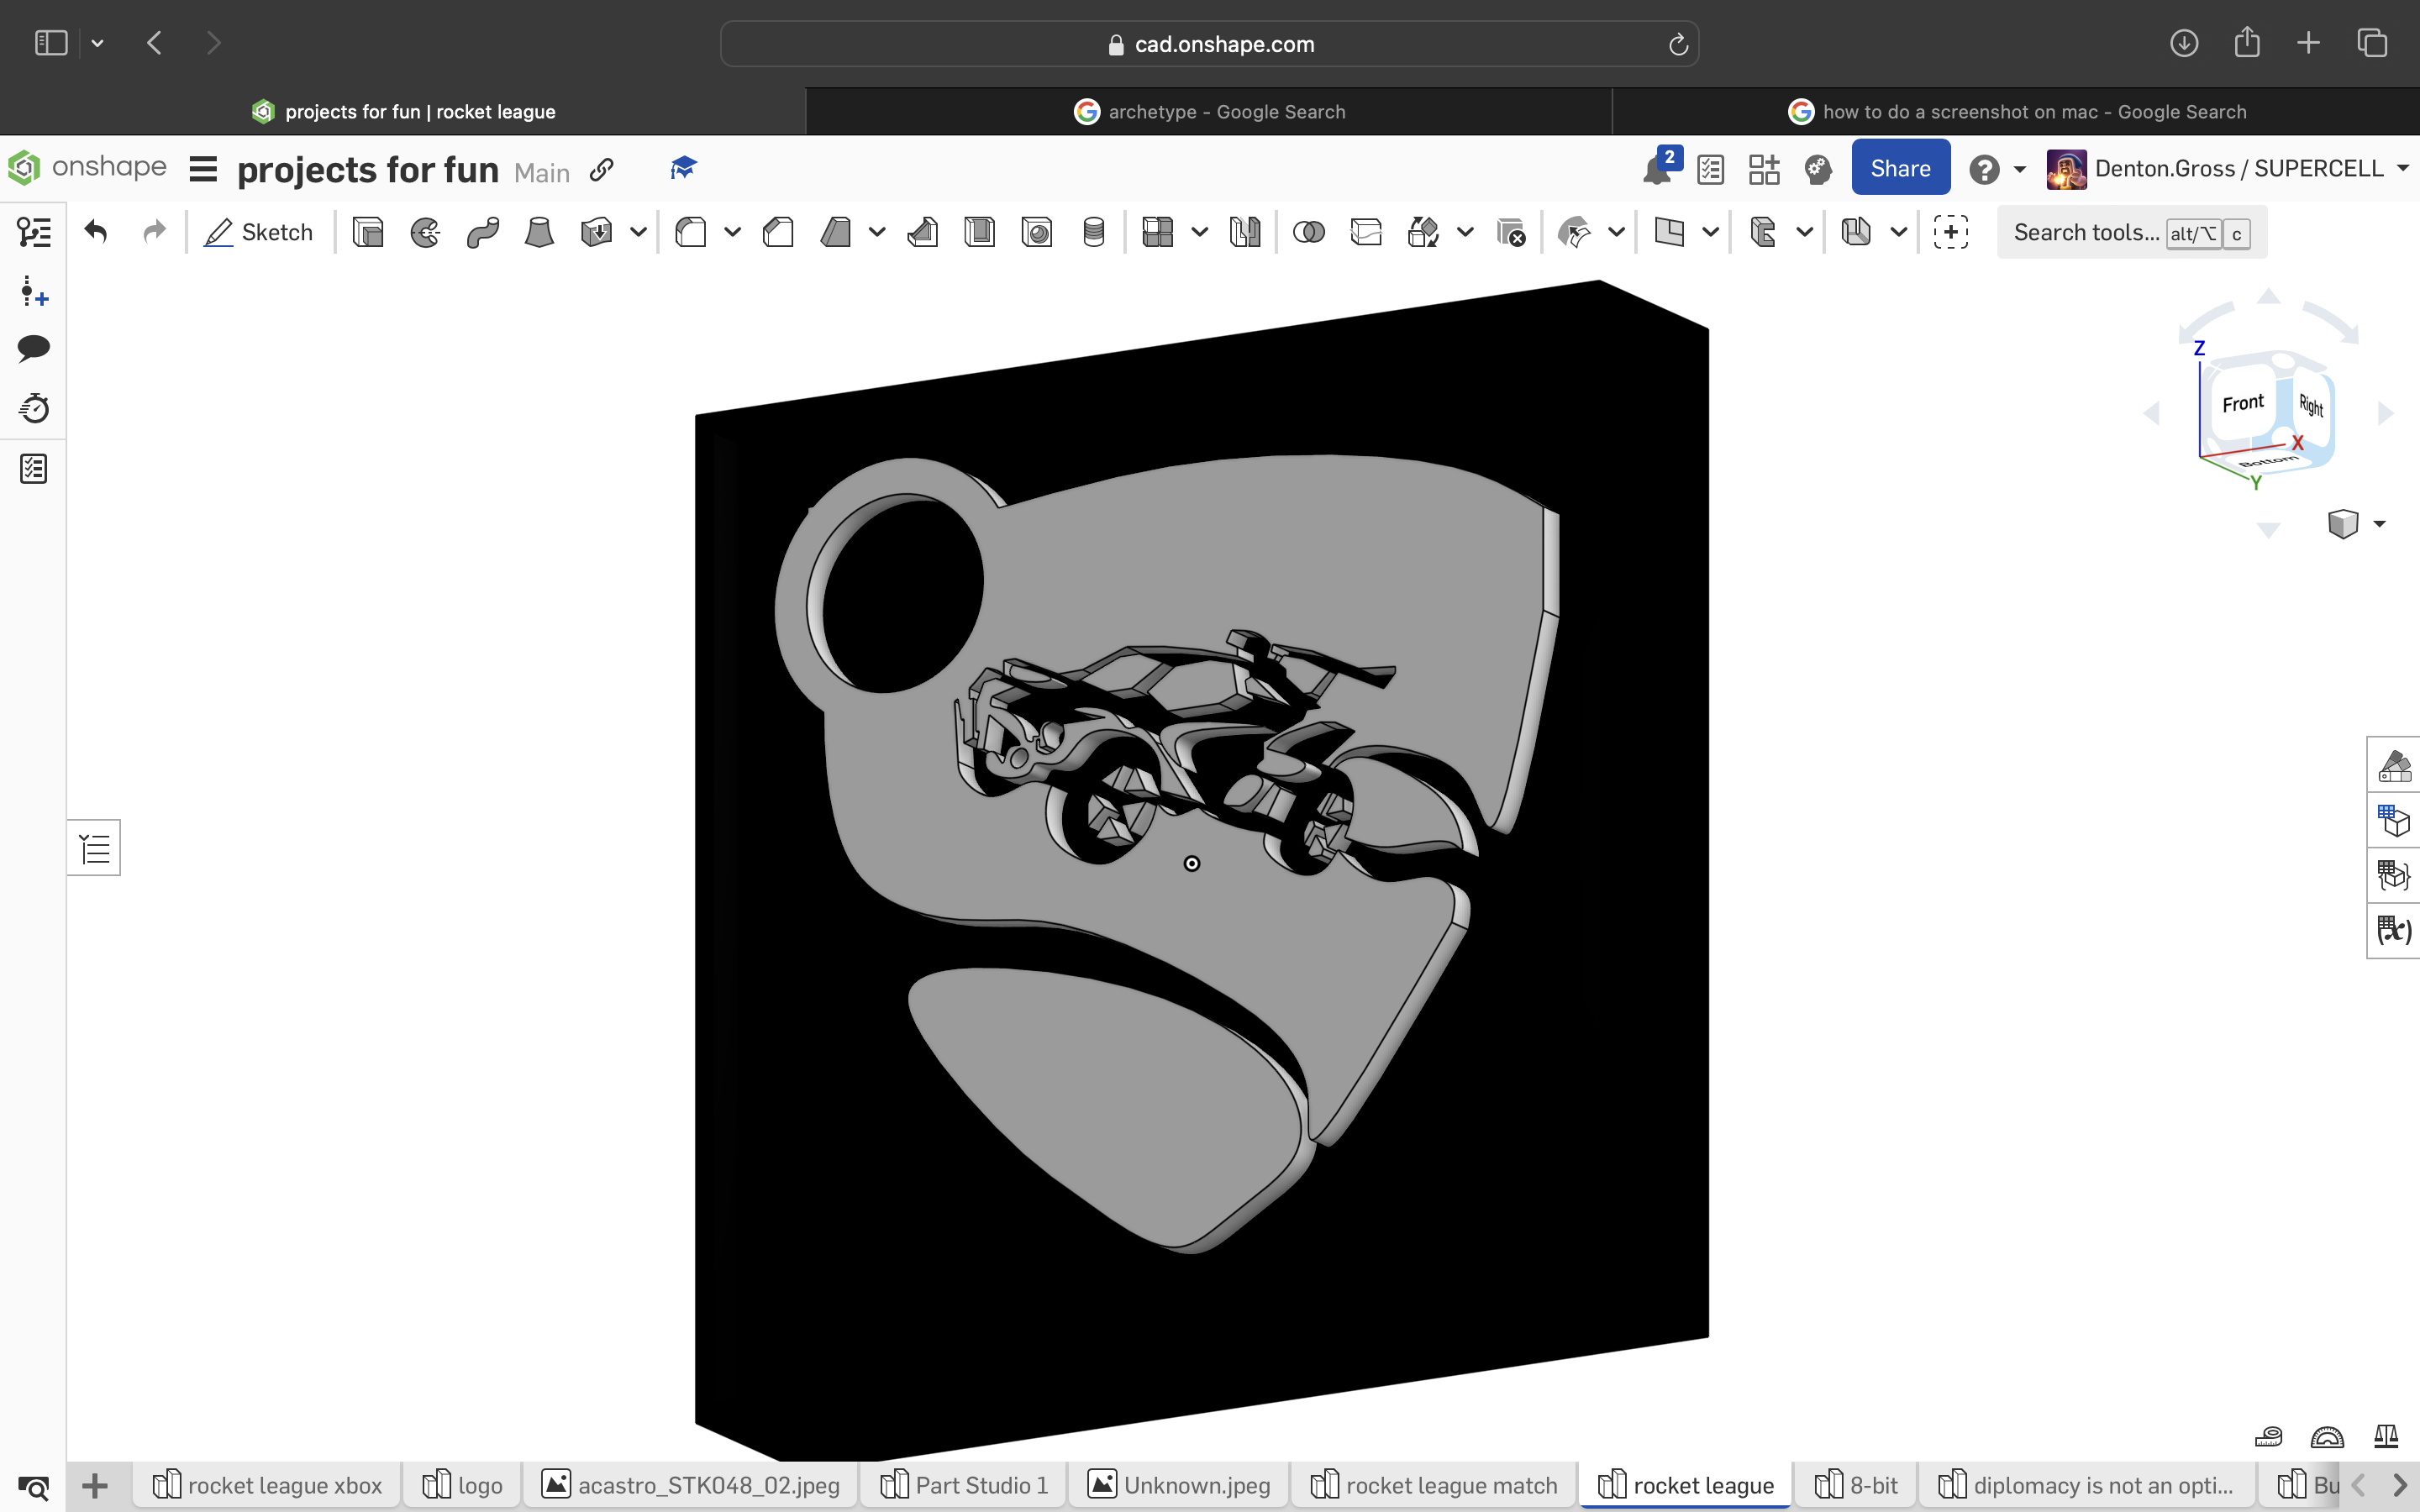Add a new tab with plus button
Screen dimensions: 2420x1512
[x=95, y=1485]
